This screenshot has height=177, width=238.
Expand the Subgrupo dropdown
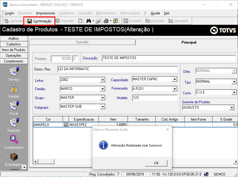coord(103,107)
